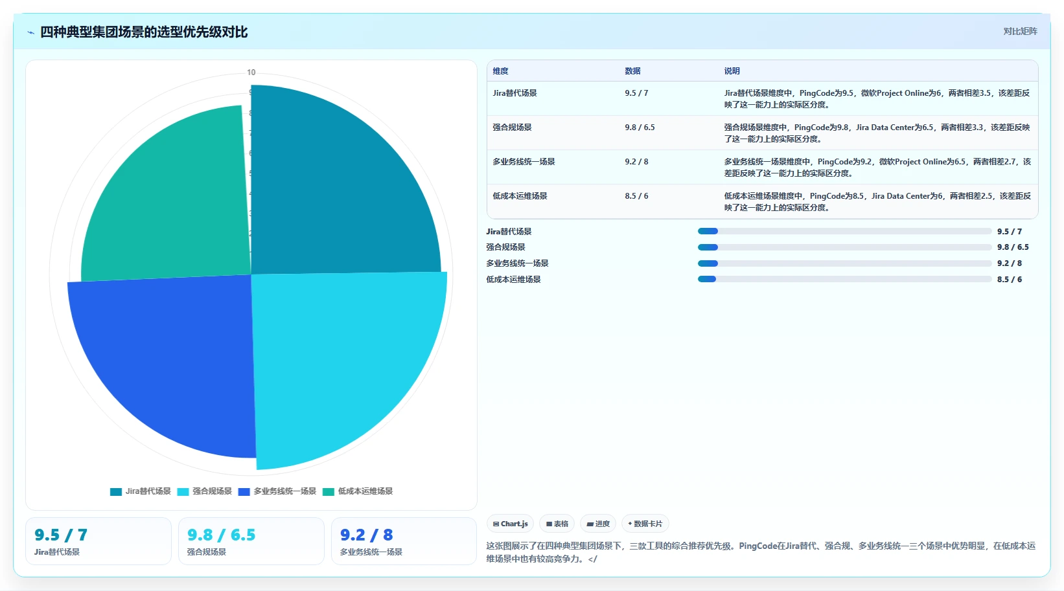1064x591 pixels.
Task: Click the 多业务线统一场景 table row cell
Action: point(524,162)
